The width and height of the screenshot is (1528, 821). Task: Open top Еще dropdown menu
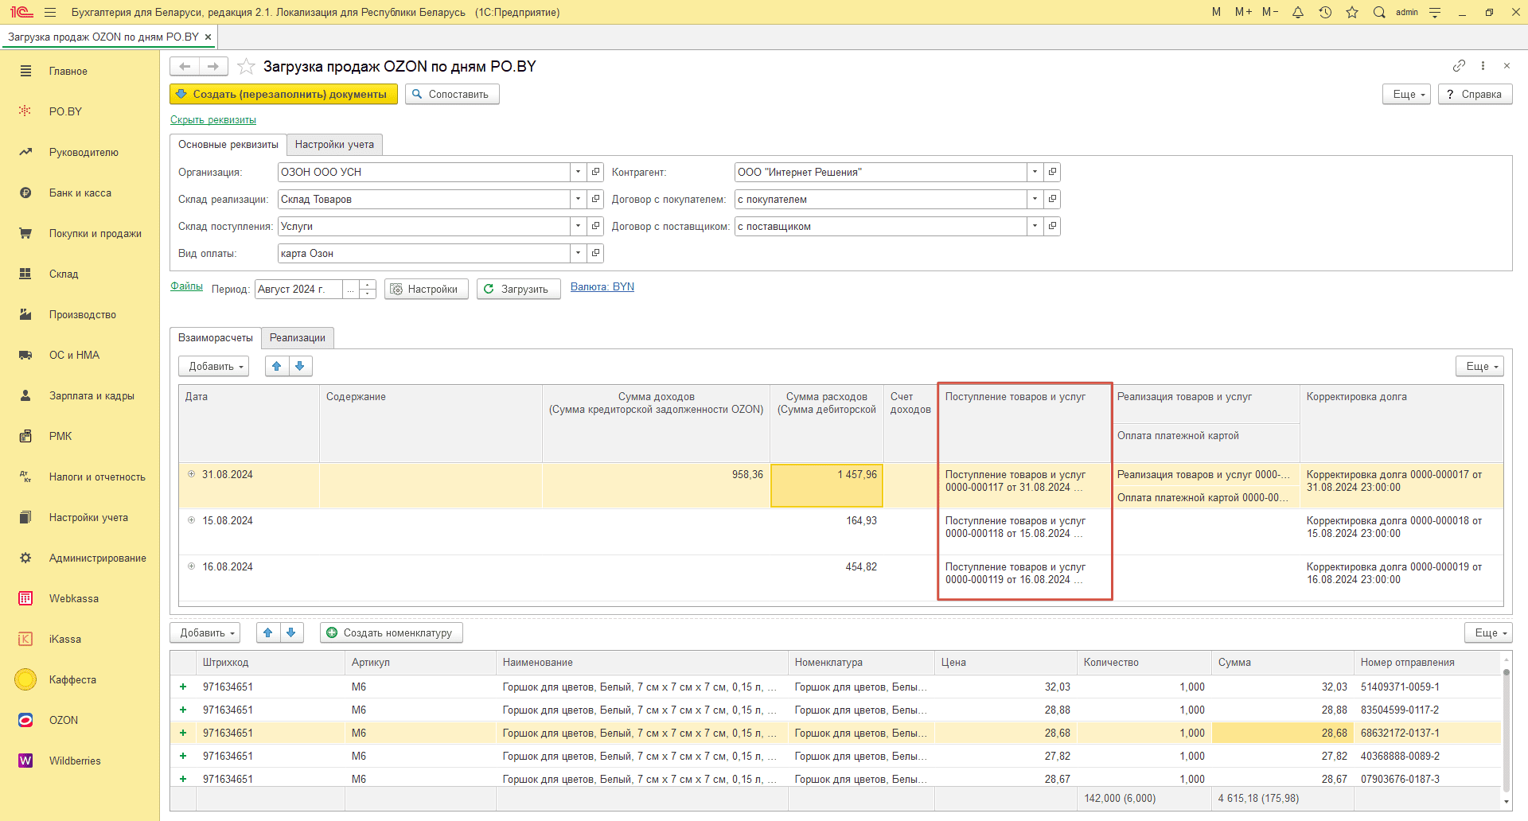(x=1407, y=94)
